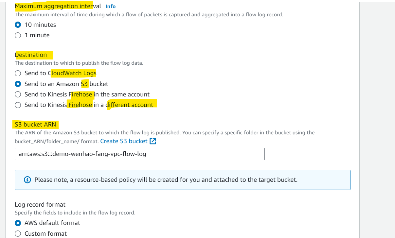Click the S3 bucket ARN heading label

point(35,125)
